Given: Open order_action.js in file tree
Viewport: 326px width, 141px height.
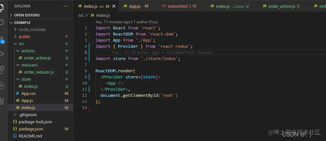Looking at the screenshot, I should click(37, 58).
